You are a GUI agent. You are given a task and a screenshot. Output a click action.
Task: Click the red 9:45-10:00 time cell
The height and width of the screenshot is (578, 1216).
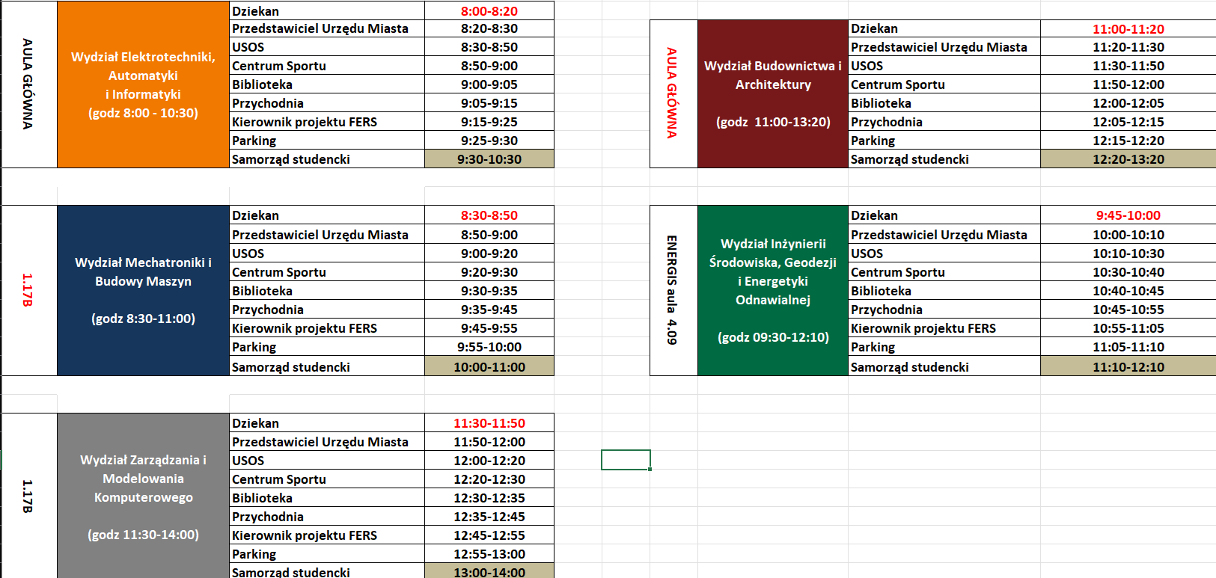(x=1128, y=215)
